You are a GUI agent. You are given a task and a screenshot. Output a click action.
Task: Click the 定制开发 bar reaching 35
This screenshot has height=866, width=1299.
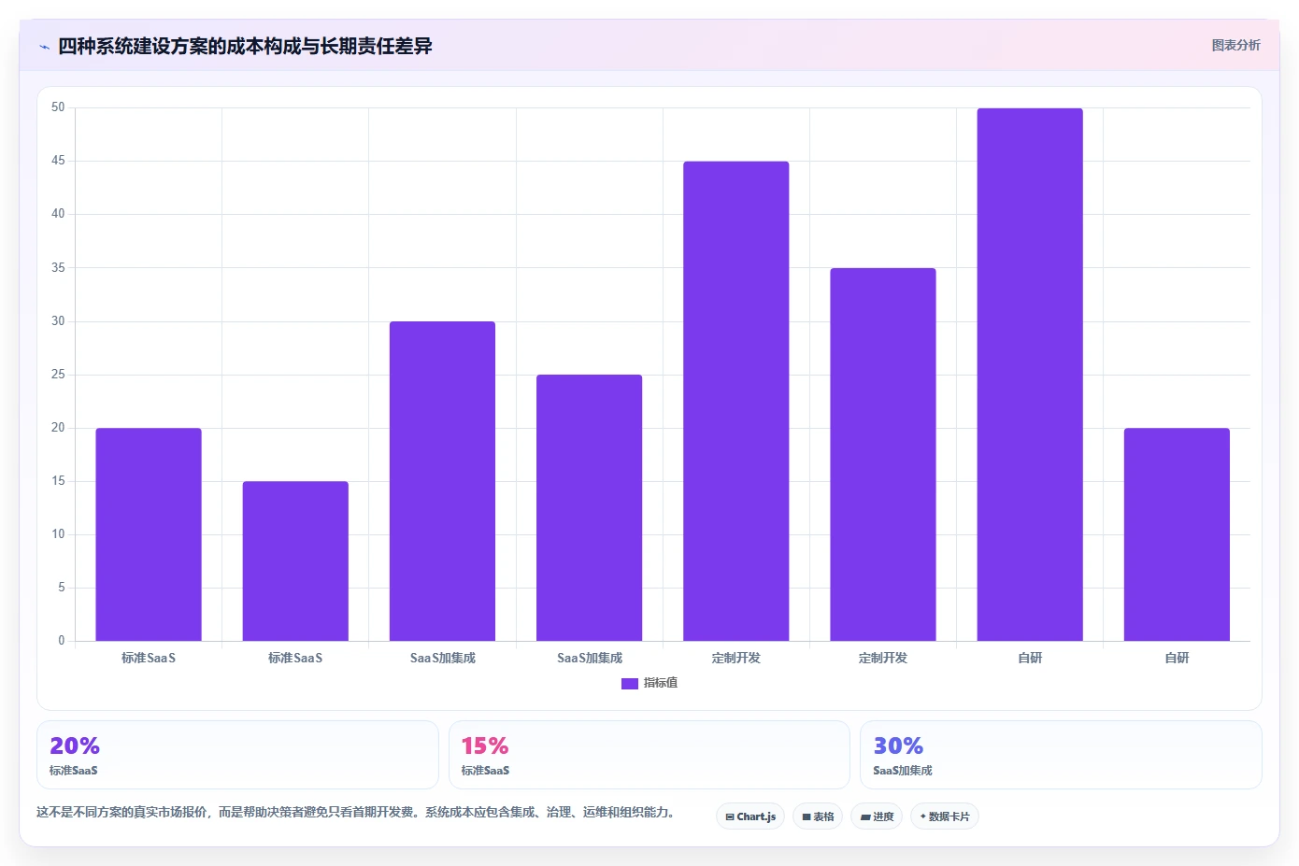[x=883, y=454]
